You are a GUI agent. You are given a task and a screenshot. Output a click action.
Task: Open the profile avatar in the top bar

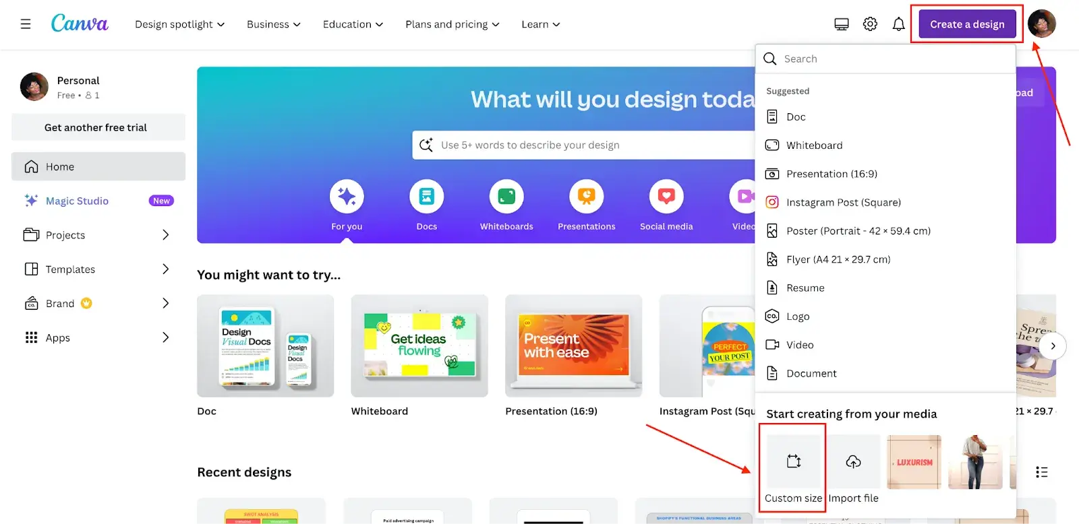tap(1042, 24)
